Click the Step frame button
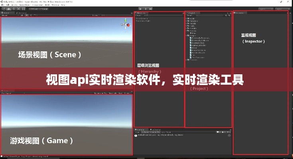Screen dimensions: 293x159 [x=151, y=8]
